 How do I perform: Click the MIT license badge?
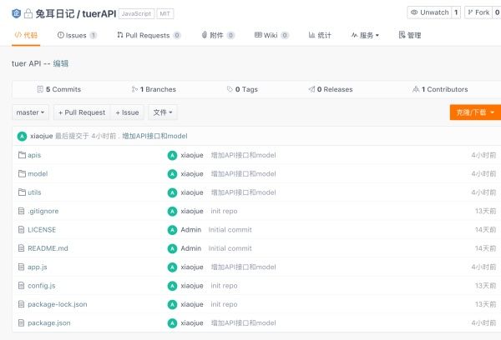click(x=164, y=13)
